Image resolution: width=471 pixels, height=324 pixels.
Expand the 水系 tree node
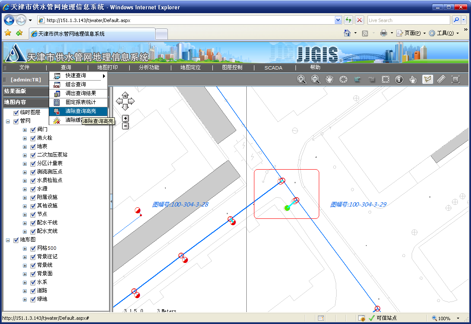point(25,282)
